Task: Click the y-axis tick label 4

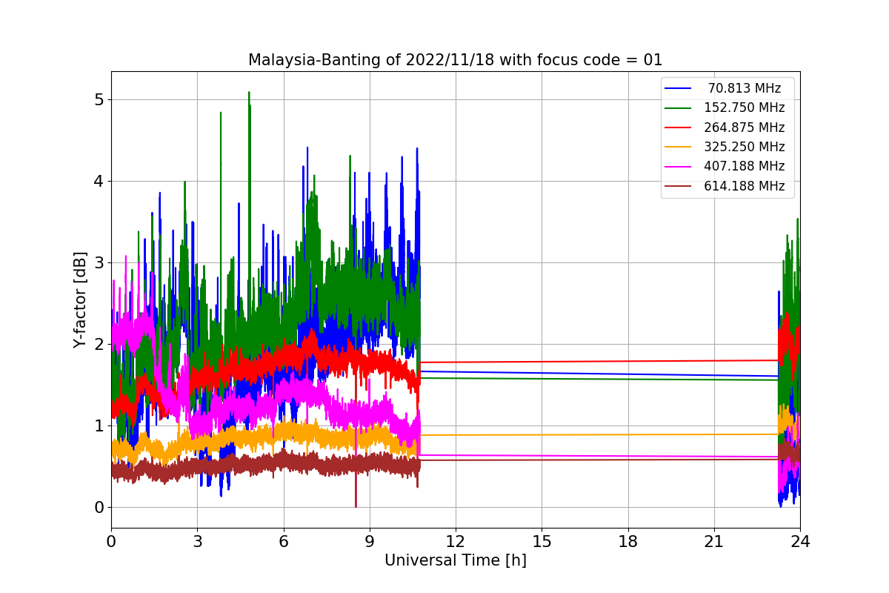Action: 99,181
